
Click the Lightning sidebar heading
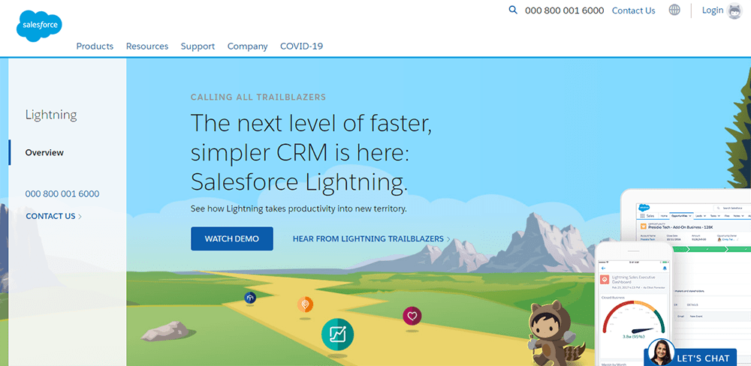(51, 115)
